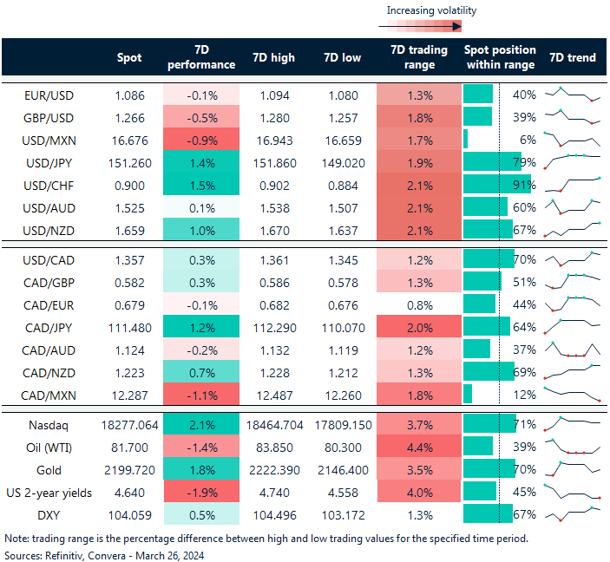Click the Spot position within range header
The image size is (610, 562).
(500, 58)
